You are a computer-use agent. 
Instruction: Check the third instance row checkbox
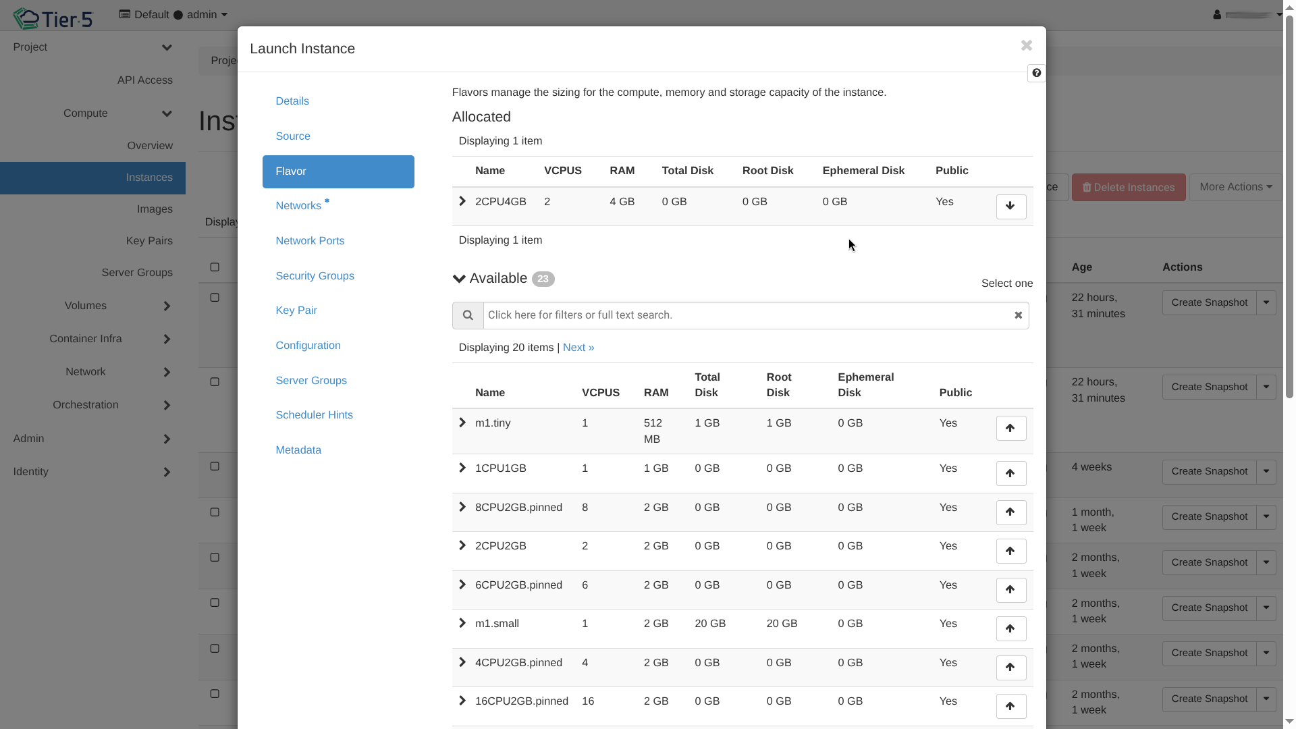(215, 466)
